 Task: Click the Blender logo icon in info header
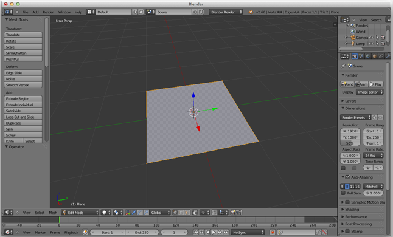pyautogui.click(x=251, y=12)
